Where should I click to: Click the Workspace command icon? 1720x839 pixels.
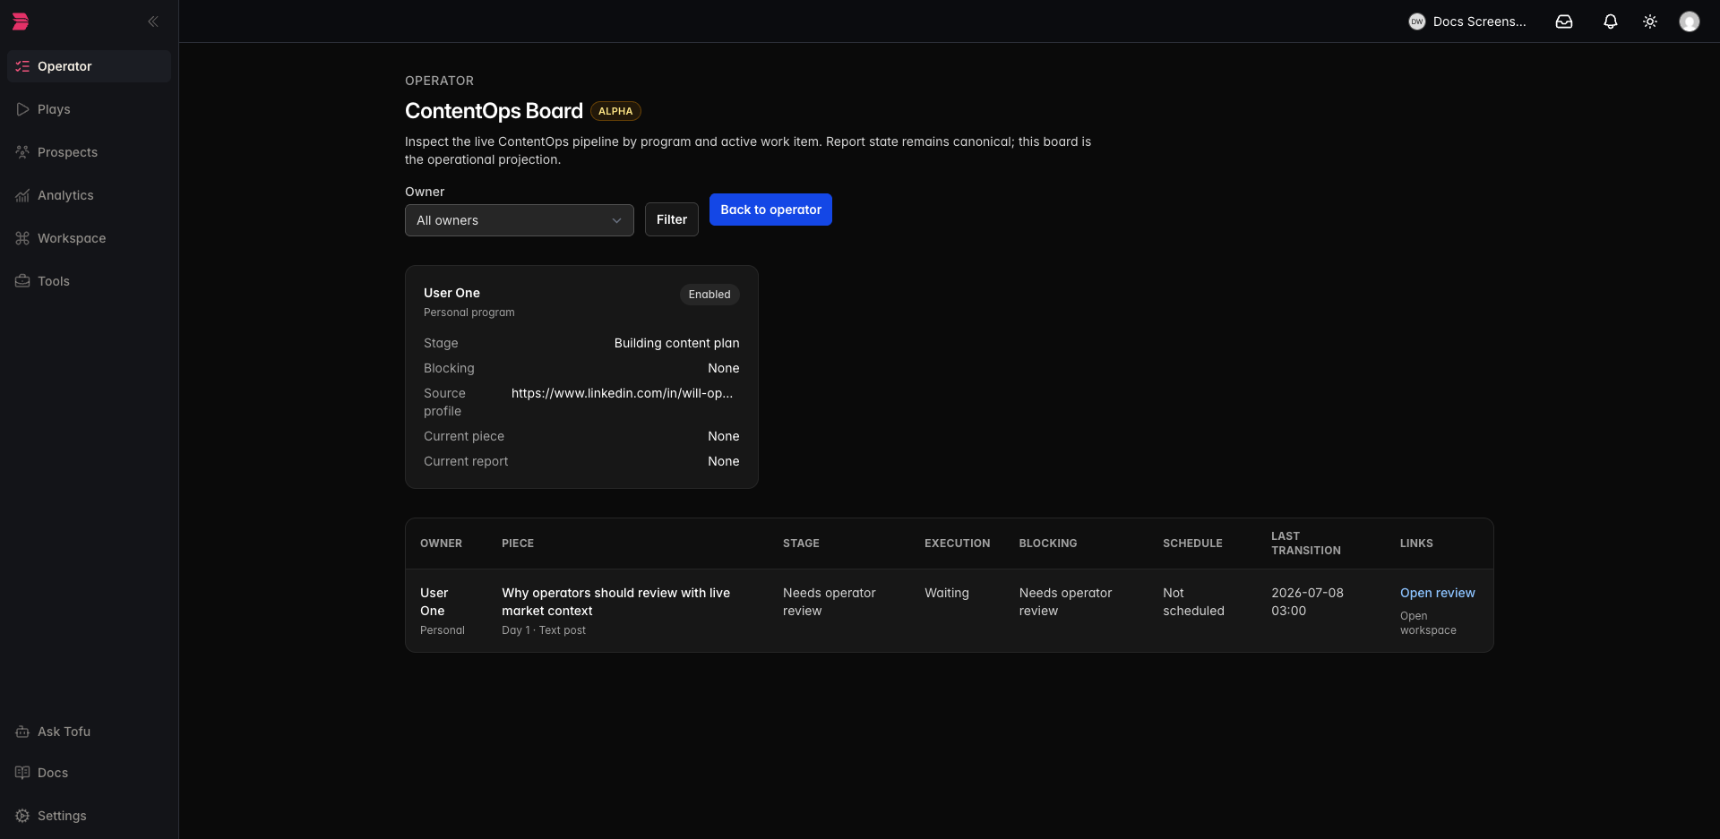point(22,238)
